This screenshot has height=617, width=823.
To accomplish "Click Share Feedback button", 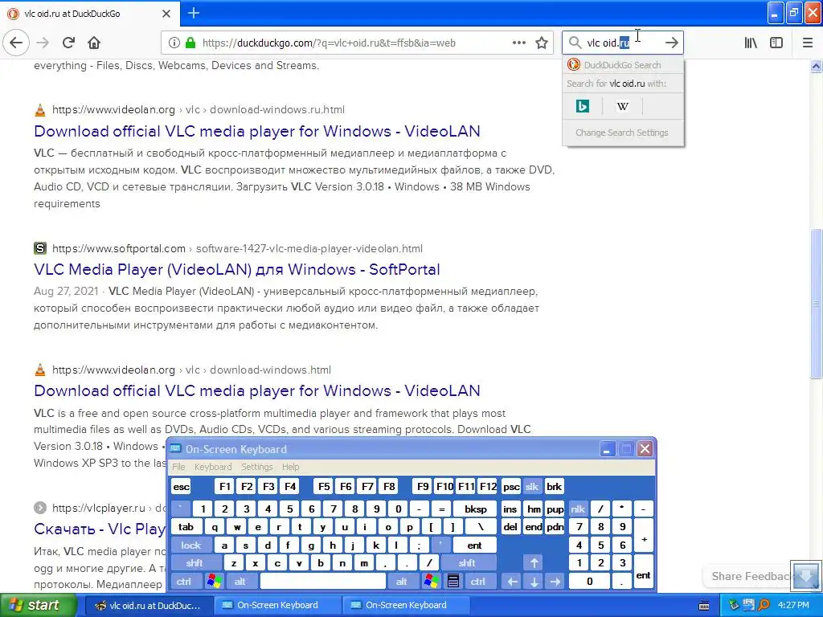I will click(749, 576).
